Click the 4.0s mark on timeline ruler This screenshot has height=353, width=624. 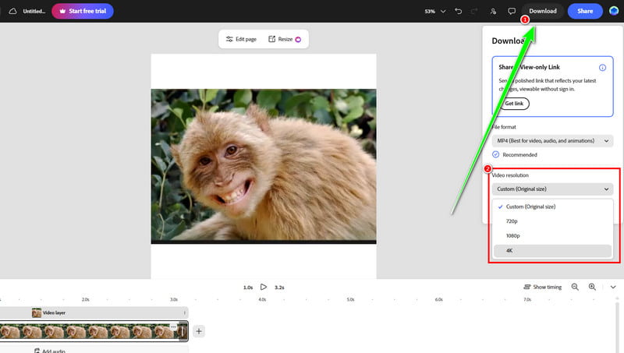262,299
